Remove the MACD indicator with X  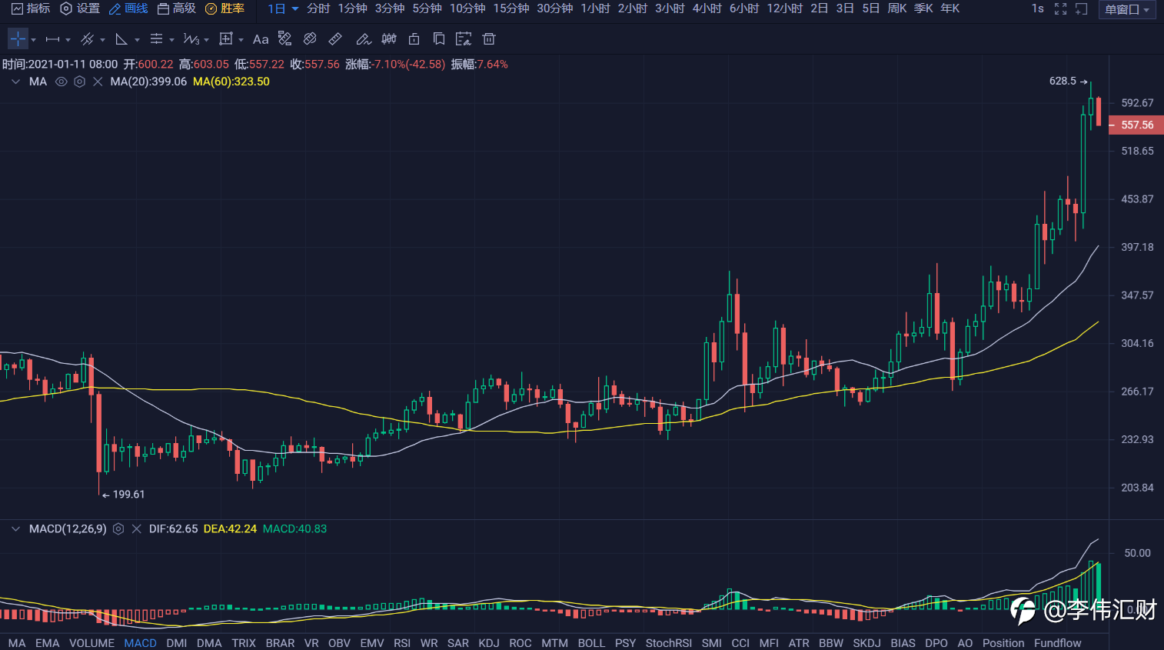point(137,529)
